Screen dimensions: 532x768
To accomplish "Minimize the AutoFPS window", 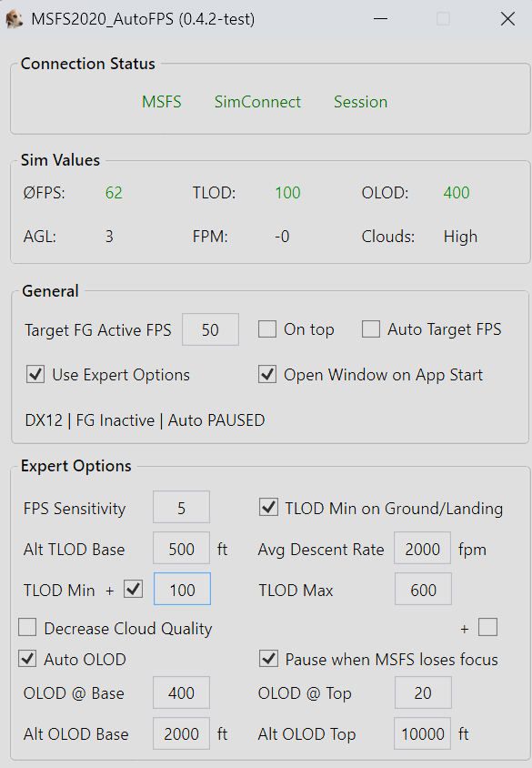I will (x=380, y=19).
